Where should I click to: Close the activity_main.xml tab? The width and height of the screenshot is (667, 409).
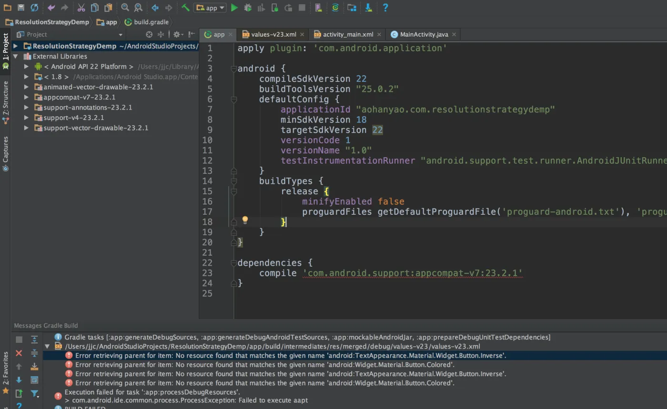379,34
